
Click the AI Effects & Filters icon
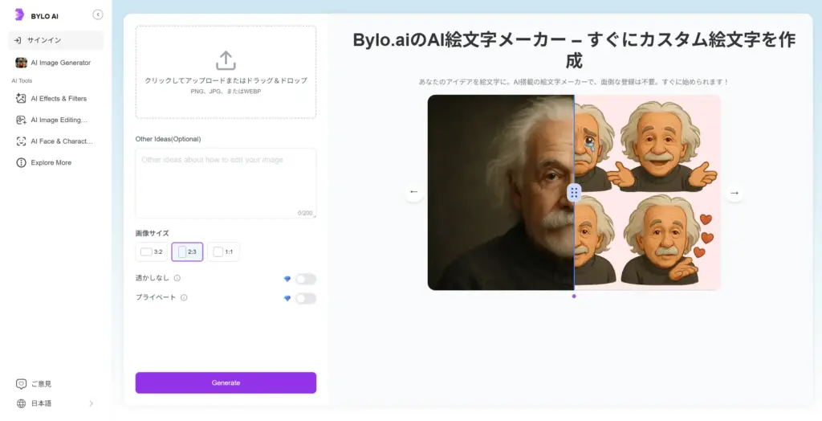21,98
